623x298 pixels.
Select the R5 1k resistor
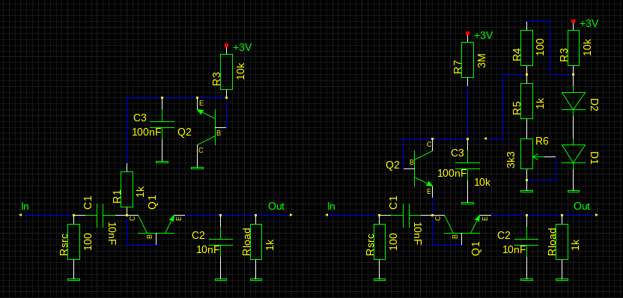coord(527,101)
